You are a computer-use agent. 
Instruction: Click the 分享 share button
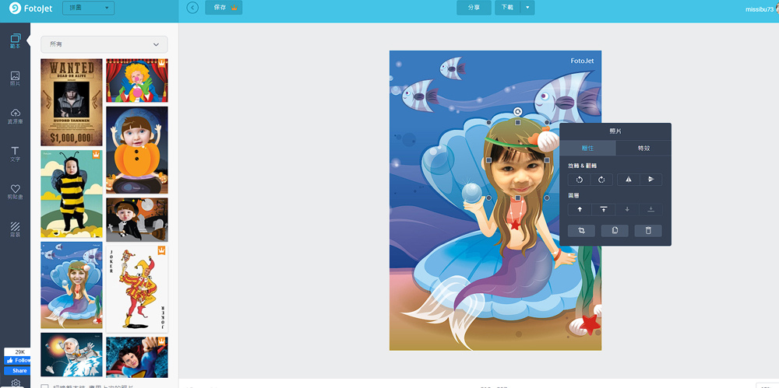click(x=474, y=8)
